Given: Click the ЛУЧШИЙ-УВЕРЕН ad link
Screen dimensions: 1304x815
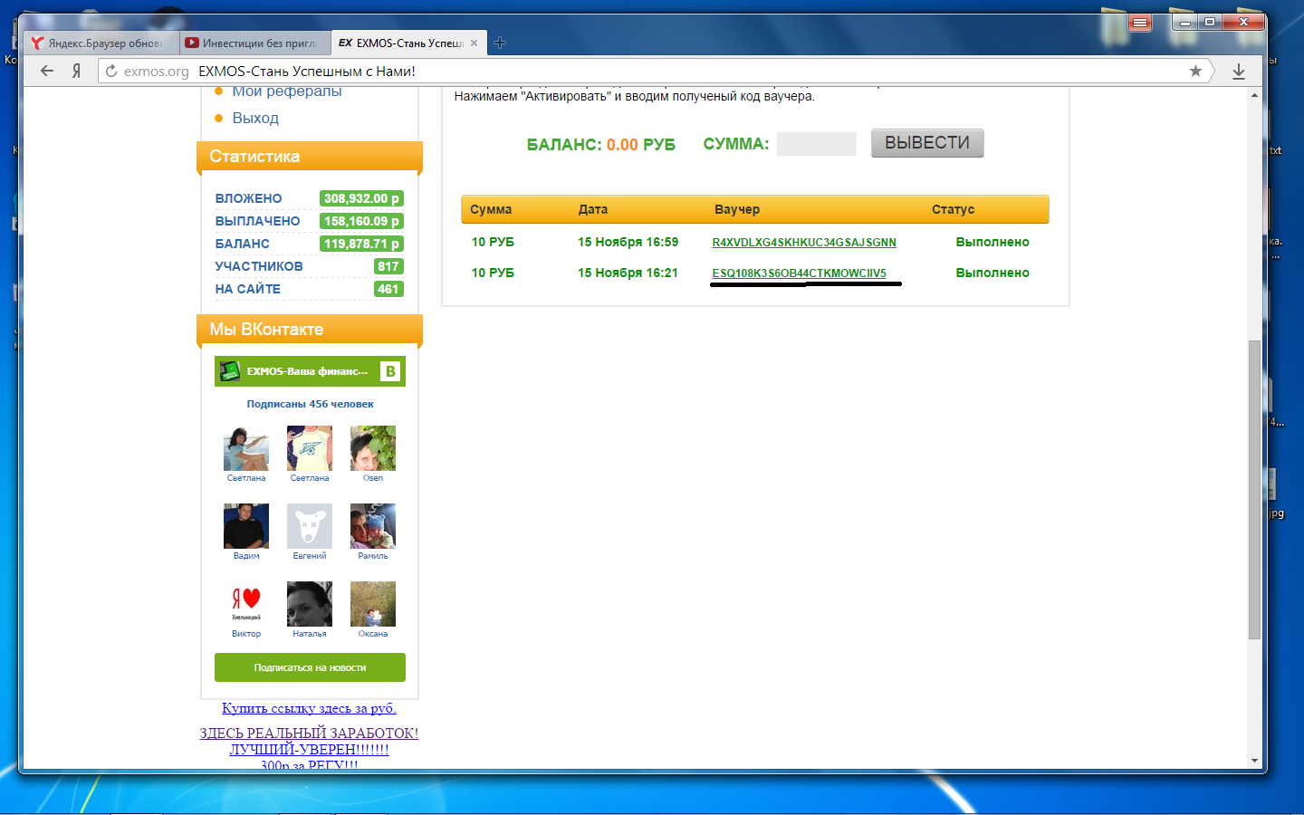Looking at the screenshot, I should [x=309, y=750].
